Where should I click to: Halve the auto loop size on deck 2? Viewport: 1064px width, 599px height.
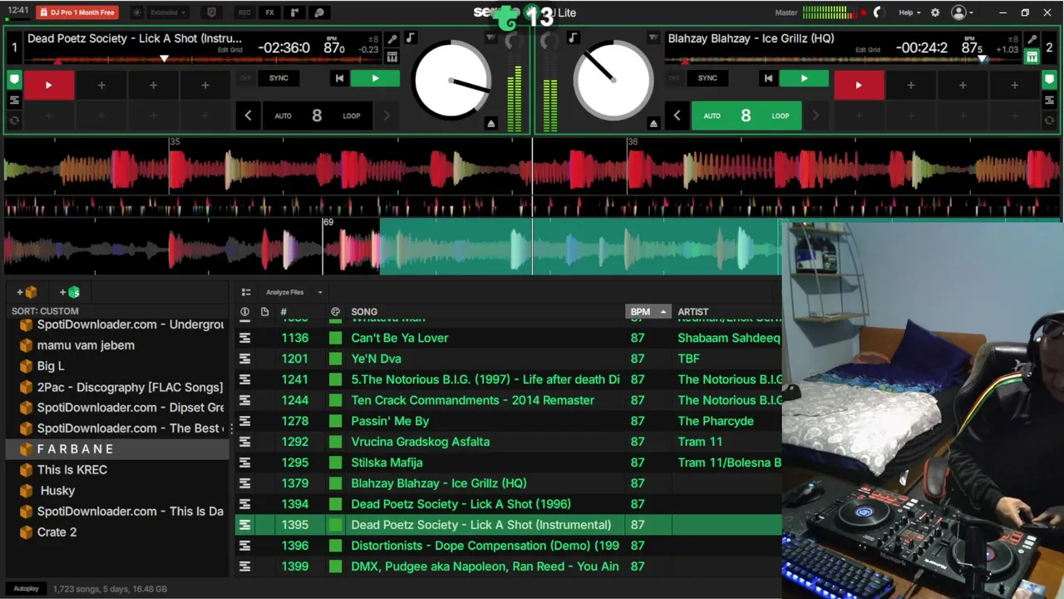point(677,116)
